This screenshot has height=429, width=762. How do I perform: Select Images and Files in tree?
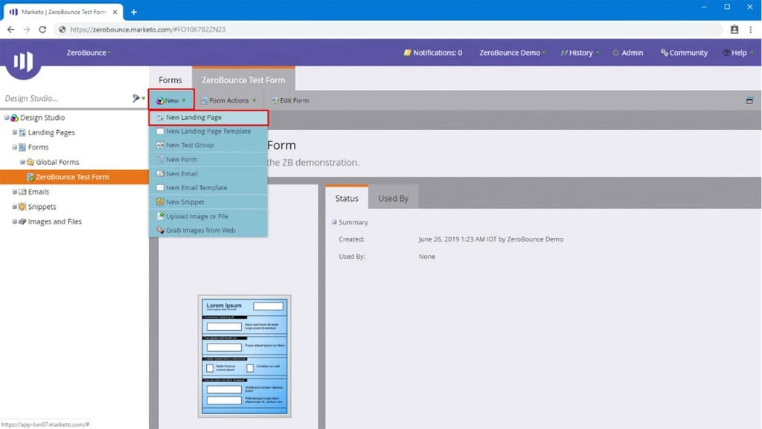pyautogui.click(x=54, y=222)
